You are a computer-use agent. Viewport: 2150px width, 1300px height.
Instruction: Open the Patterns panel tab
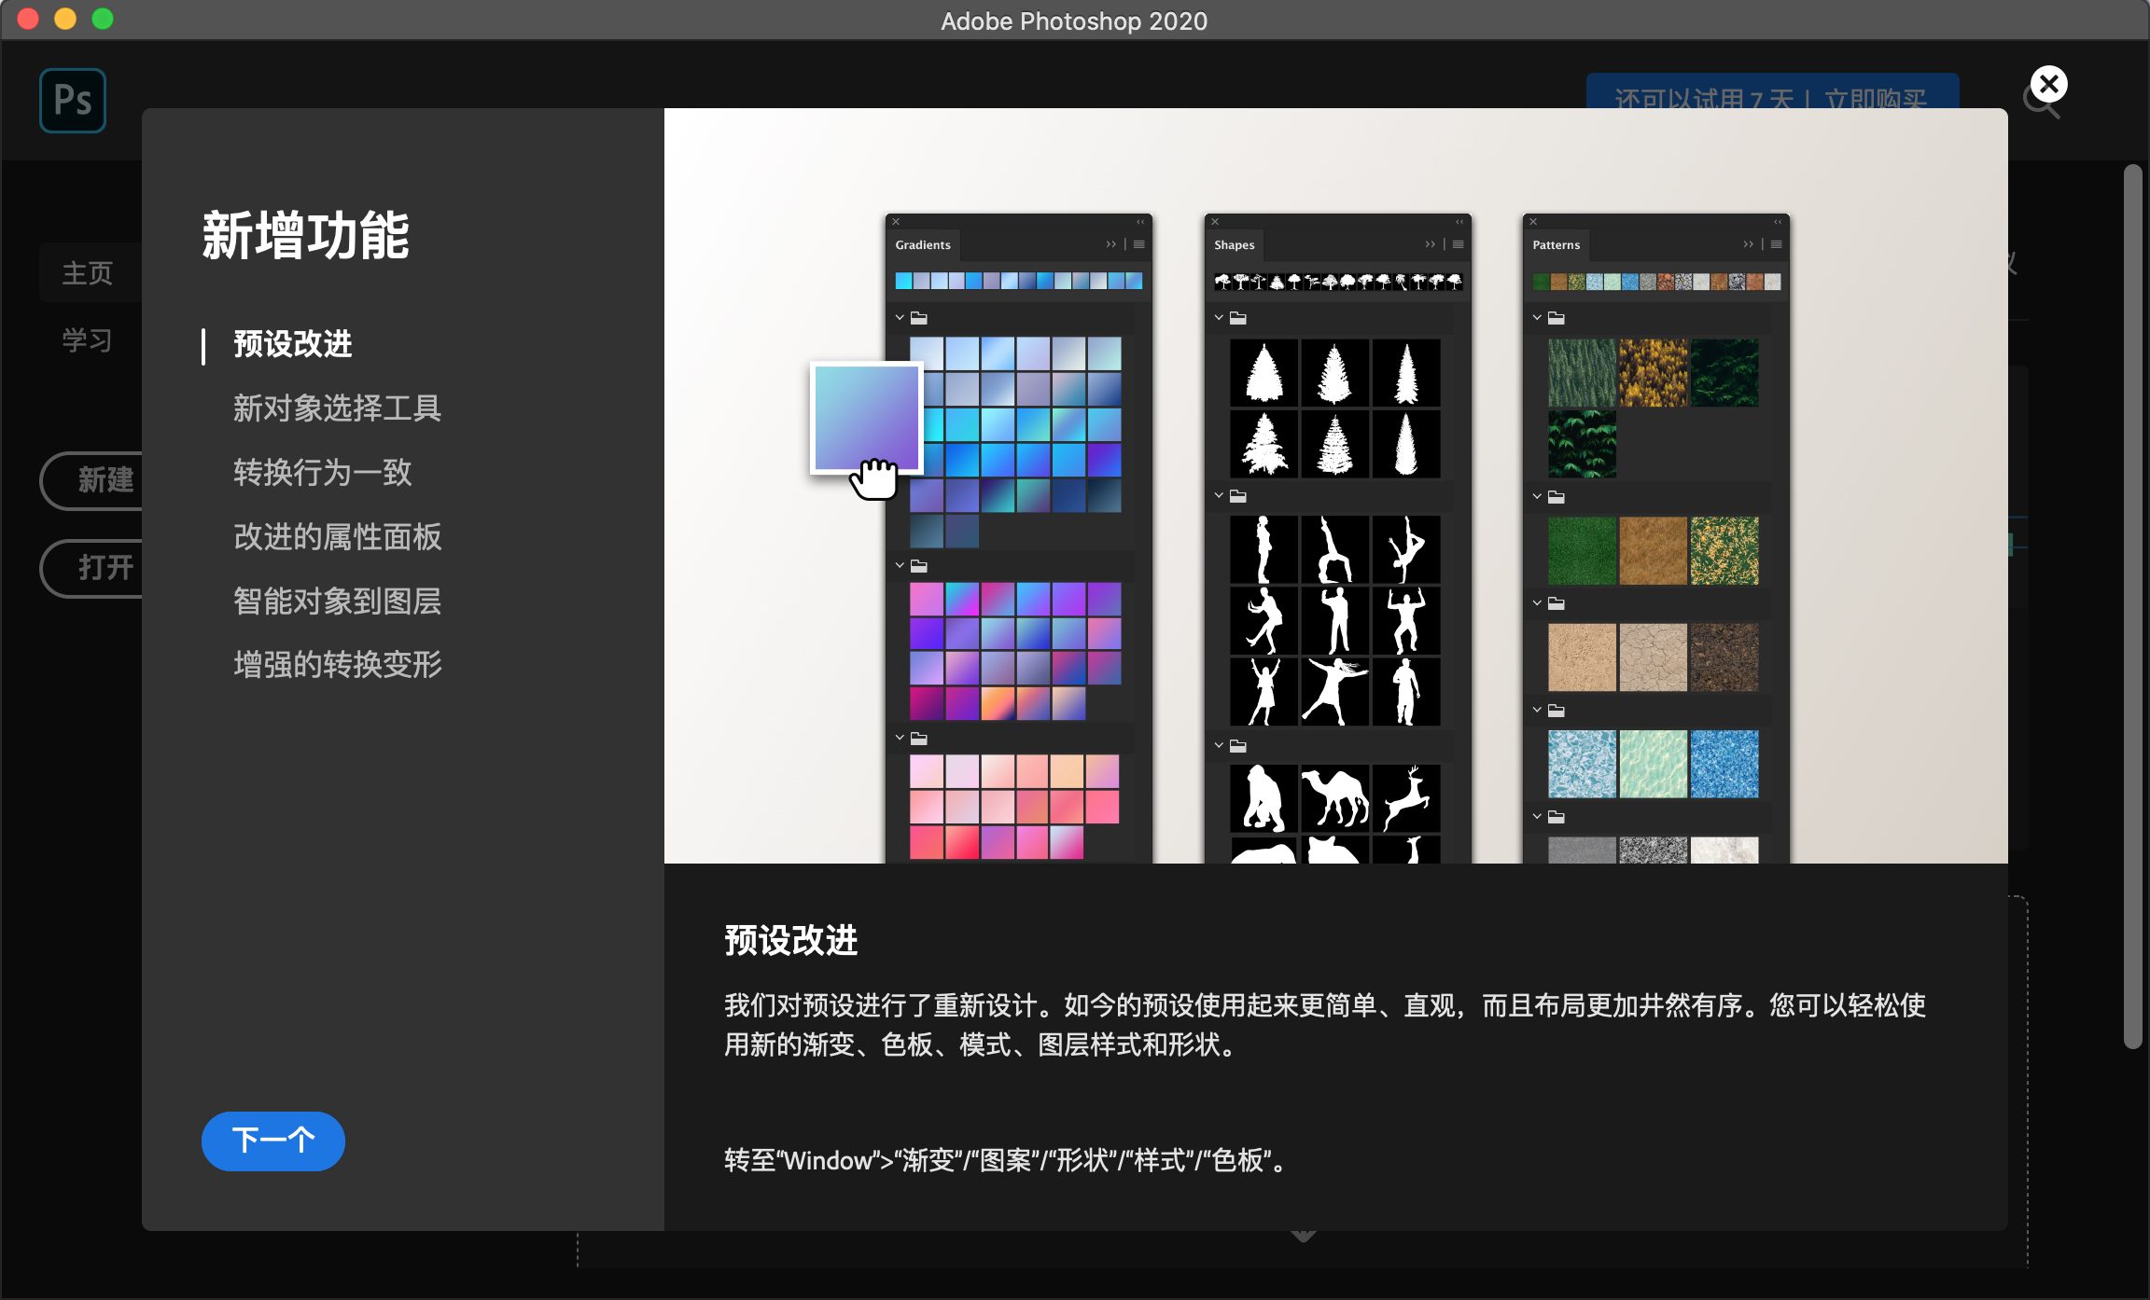coord(1556,245)
